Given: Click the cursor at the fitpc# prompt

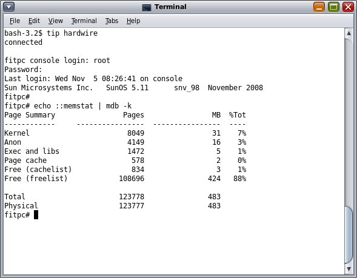Looking at the screenshot, I should [36, 215].
